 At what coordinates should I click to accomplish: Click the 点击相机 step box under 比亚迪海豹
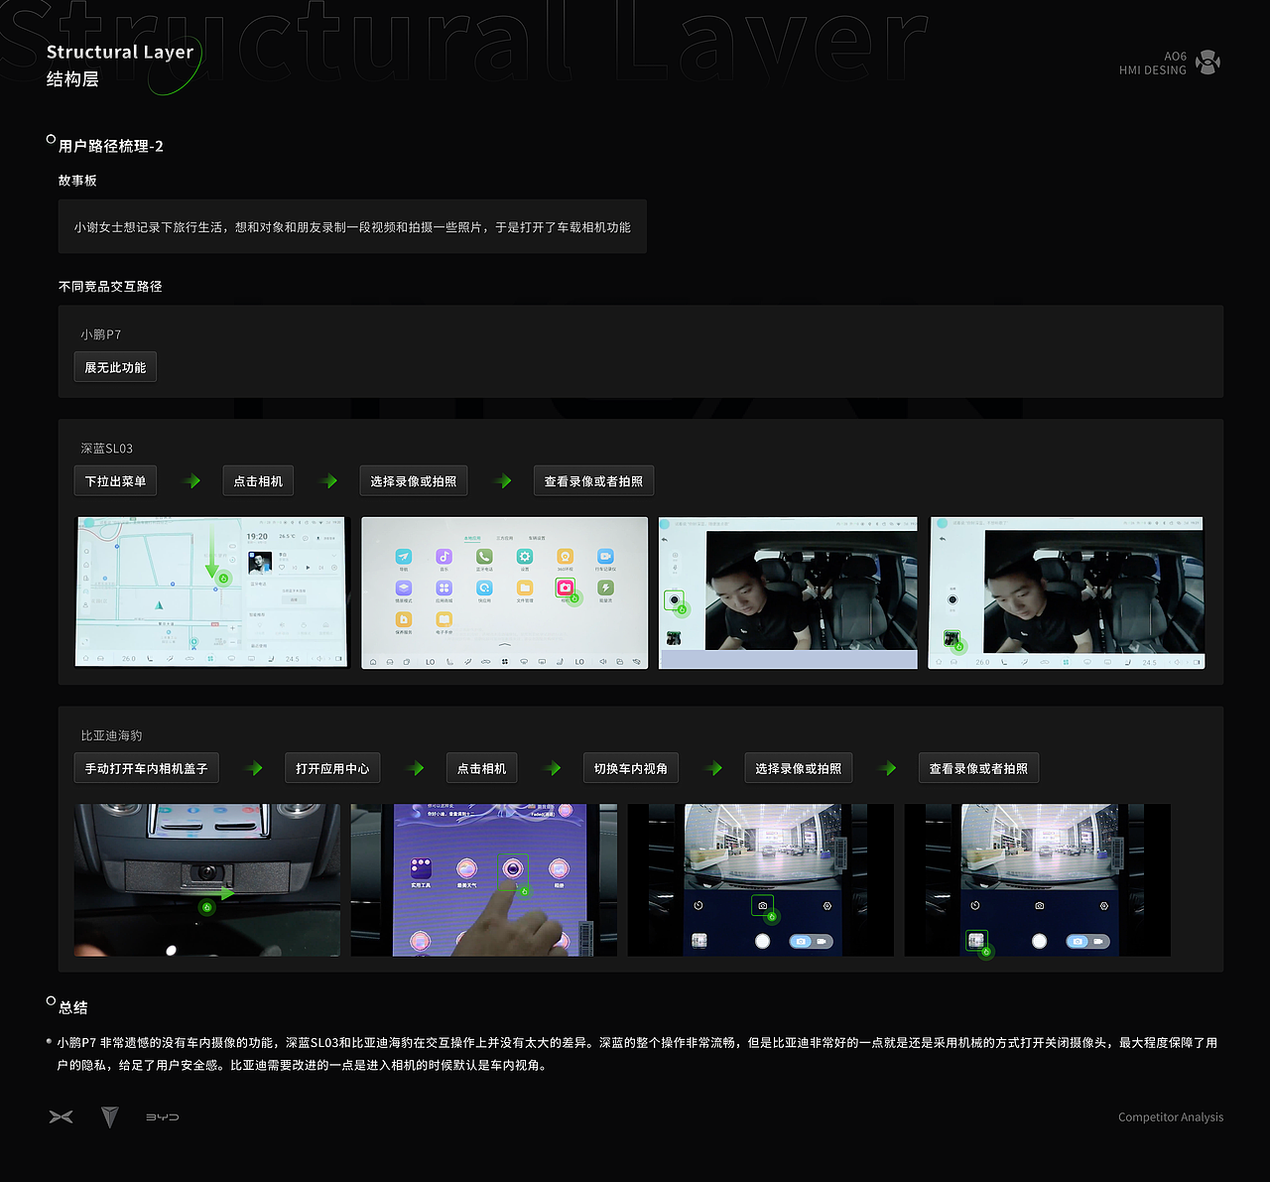point(481,768)
